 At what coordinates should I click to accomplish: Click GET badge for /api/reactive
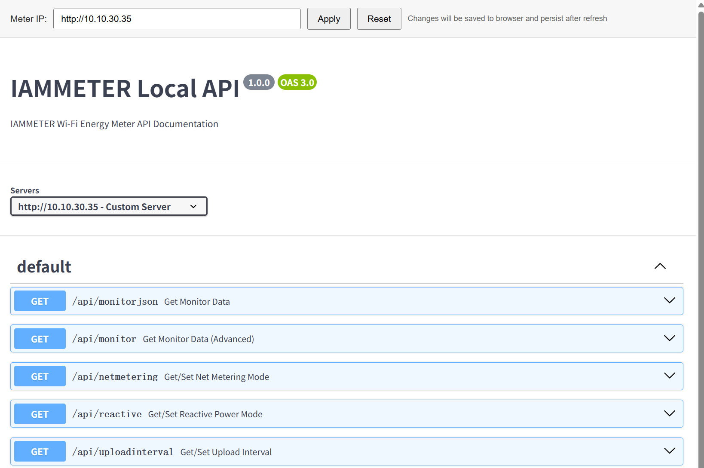(x=40, y=414)
